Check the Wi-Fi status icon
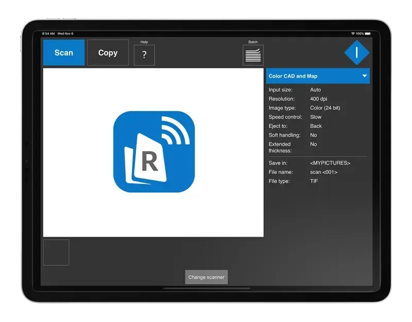 [353, 33]
